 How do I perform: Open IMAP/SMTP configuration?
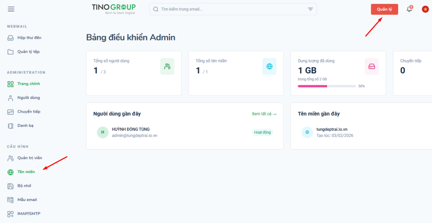tap(29, 214)
